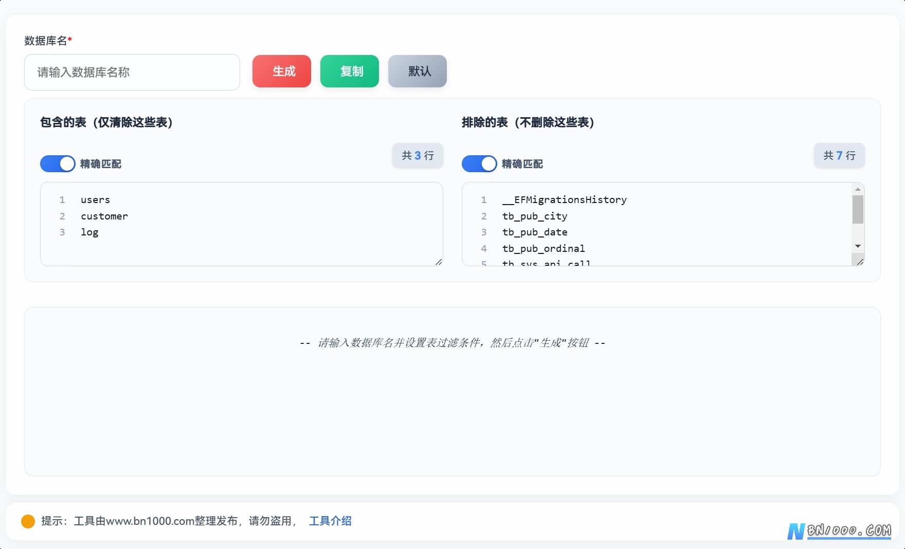
Task: Click 'tb_pub_city' in excluded tables
Action: tap(535, 216)
